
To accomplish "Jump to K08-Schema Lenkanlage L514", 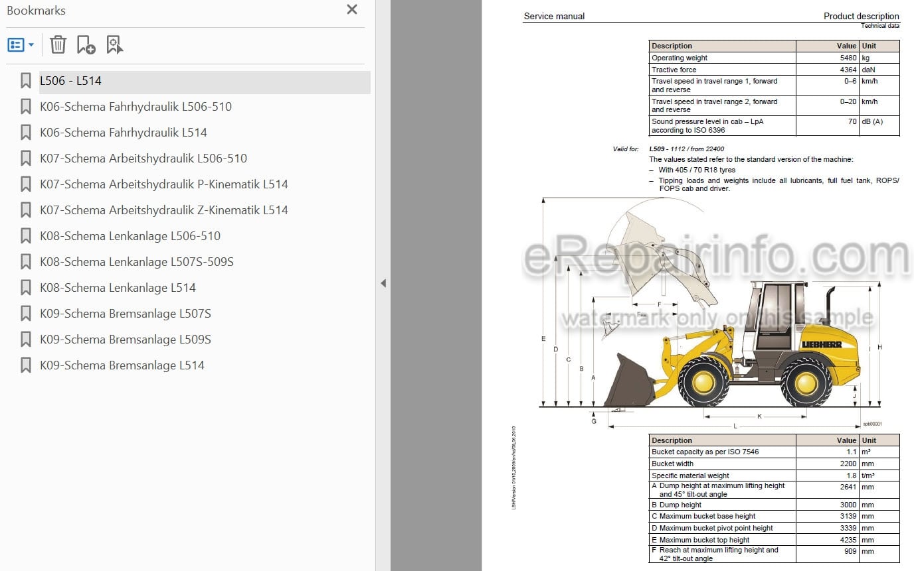I will 118,288.
